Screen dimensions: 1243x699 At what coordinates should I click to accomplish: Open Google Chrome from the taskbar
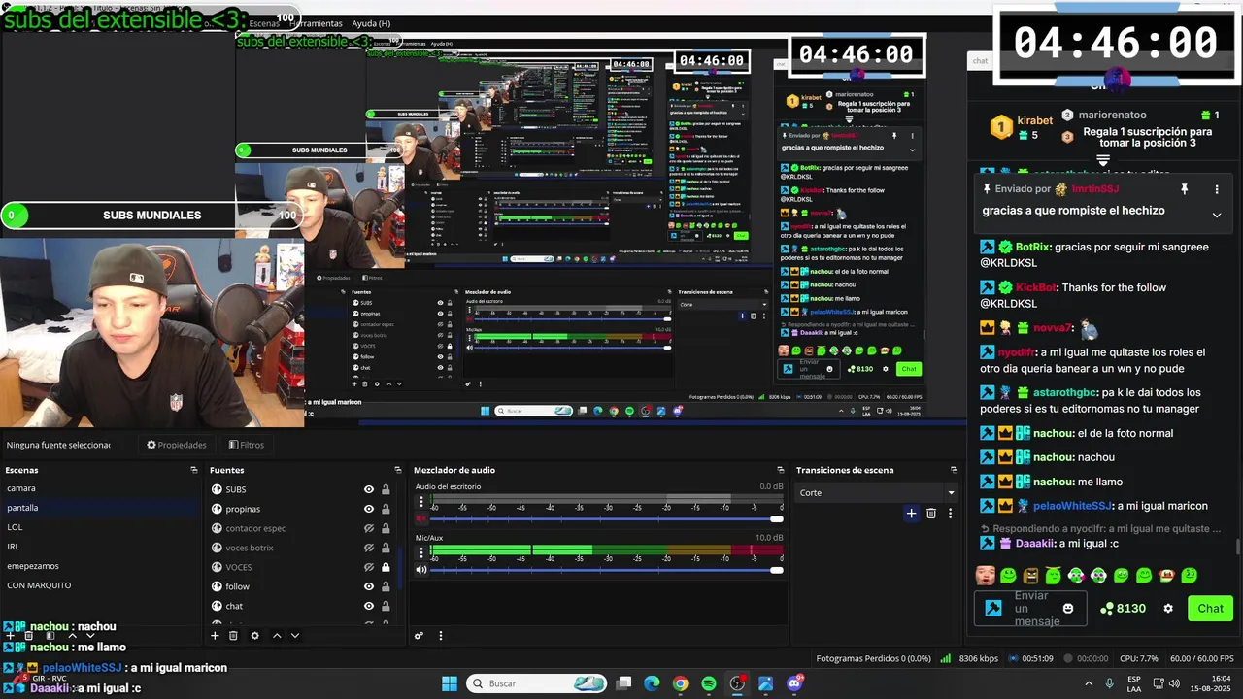680,683
